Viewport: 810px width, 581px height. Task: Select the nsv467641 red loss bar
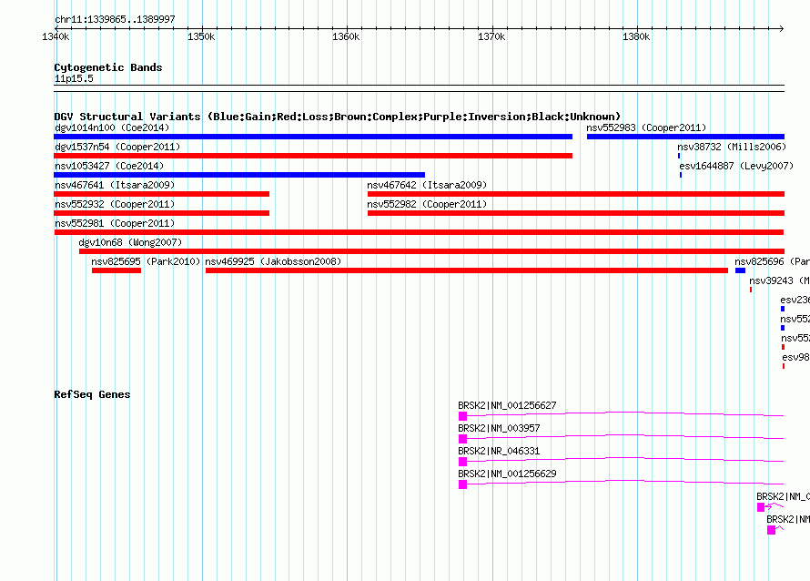[x=162, y=194]
